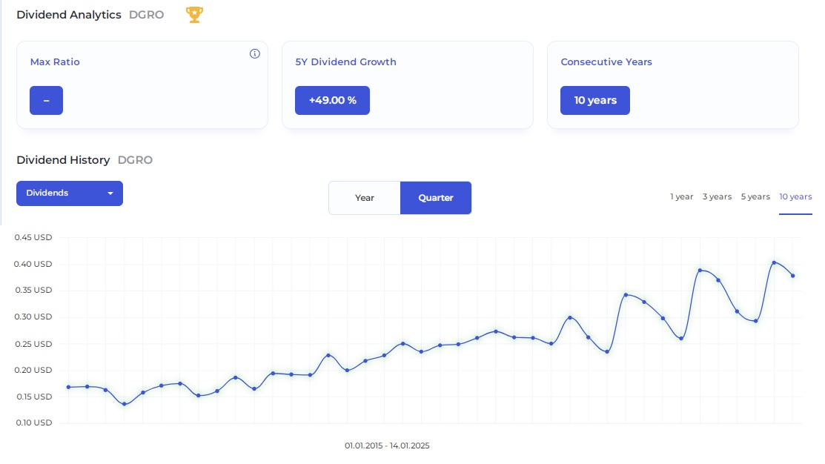Select the 3 years range tab
The image size is (825, 464).
pos(717,196)
